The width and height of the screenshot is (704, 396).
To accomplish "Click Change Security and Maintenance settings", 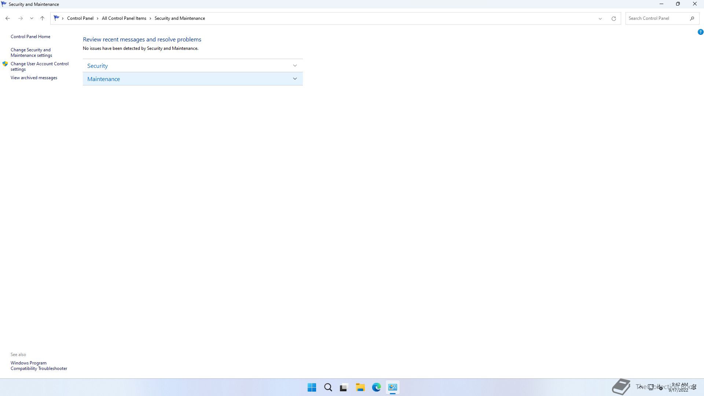I will click(x=31, y=52).
